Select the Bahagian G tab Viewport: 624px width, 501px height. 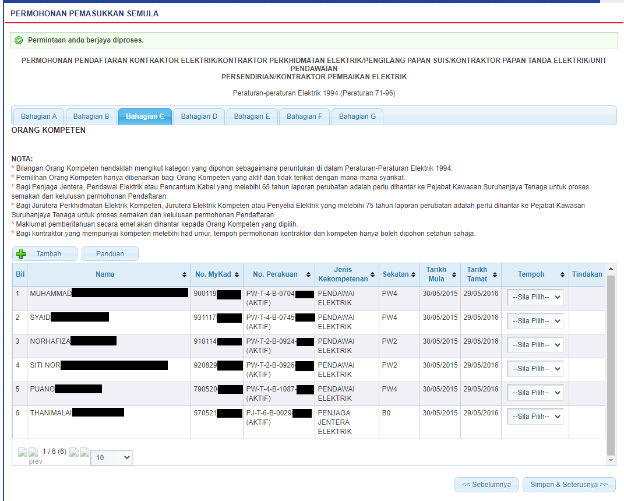pos(357,117)
